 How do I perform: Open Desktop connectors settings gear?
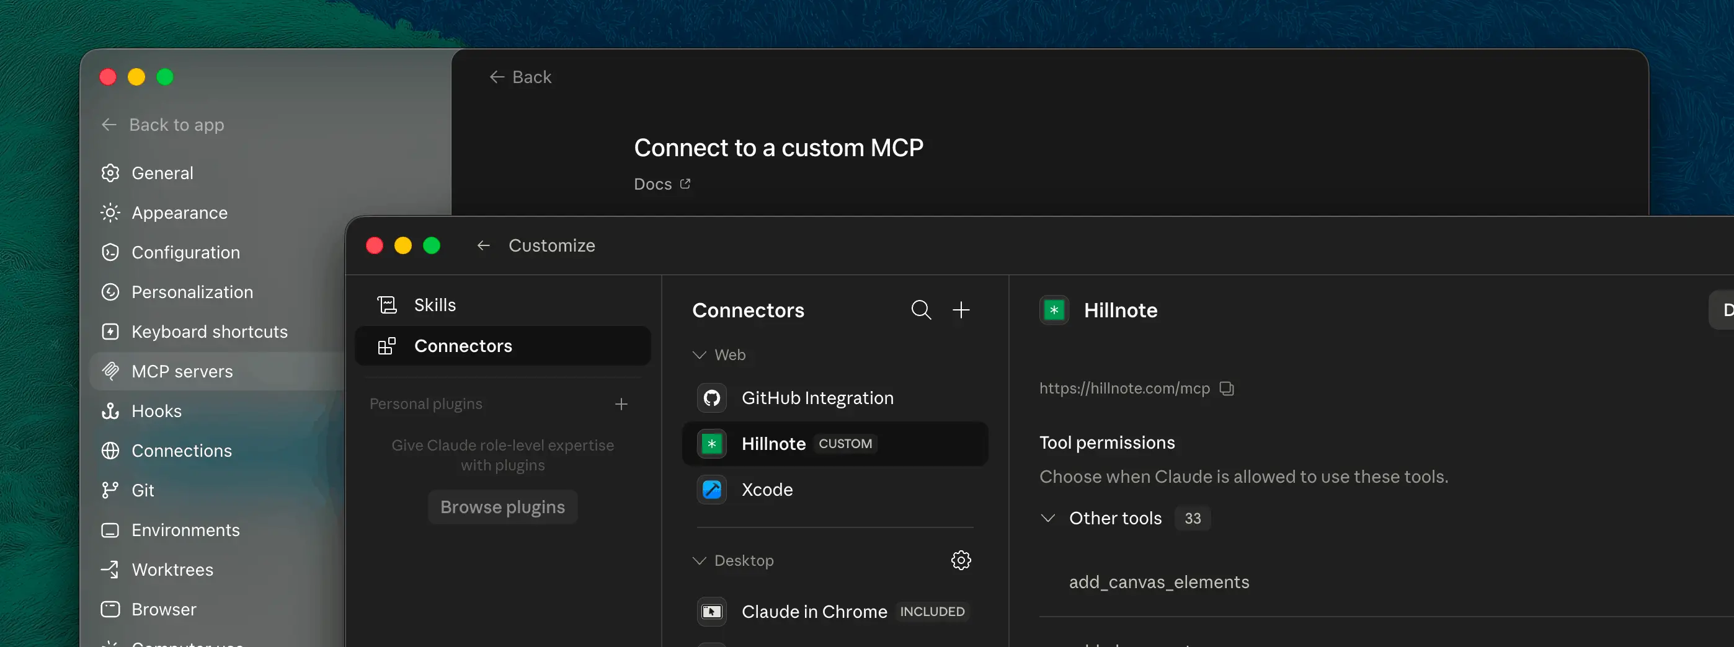(961, 560)
